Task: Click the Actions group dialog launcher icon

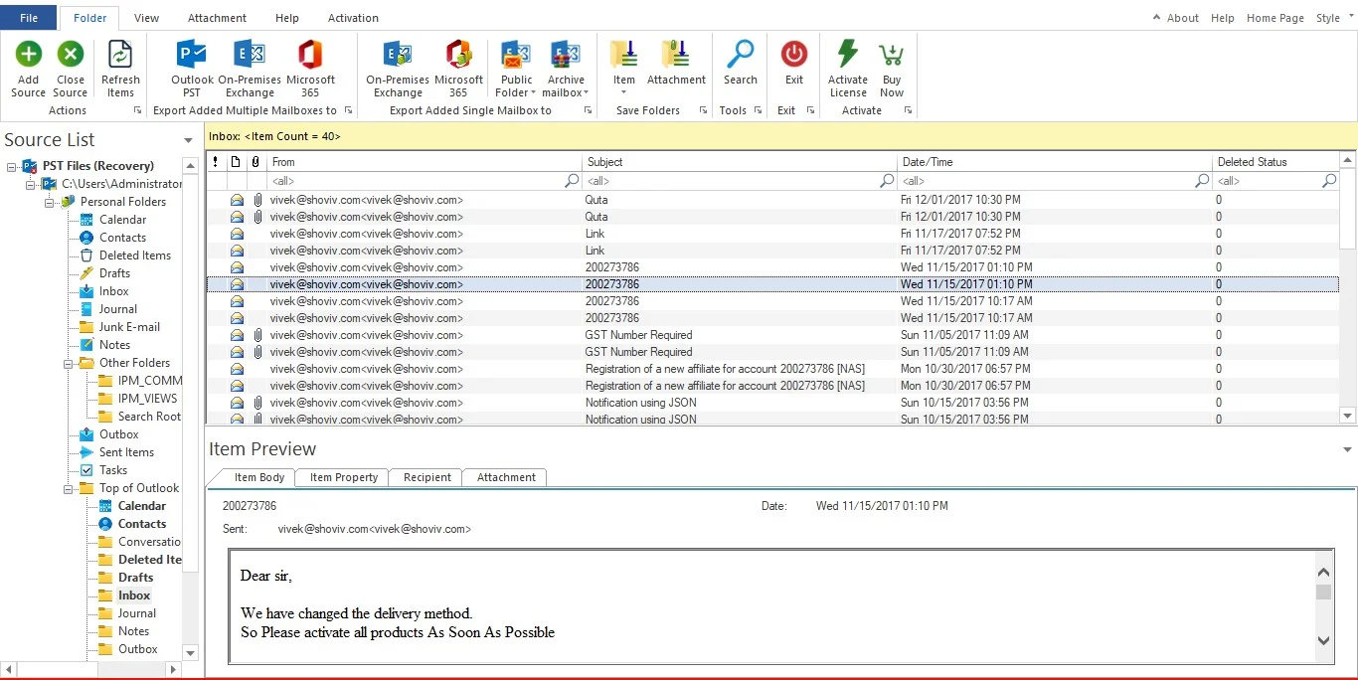Action: coord(137,110)
